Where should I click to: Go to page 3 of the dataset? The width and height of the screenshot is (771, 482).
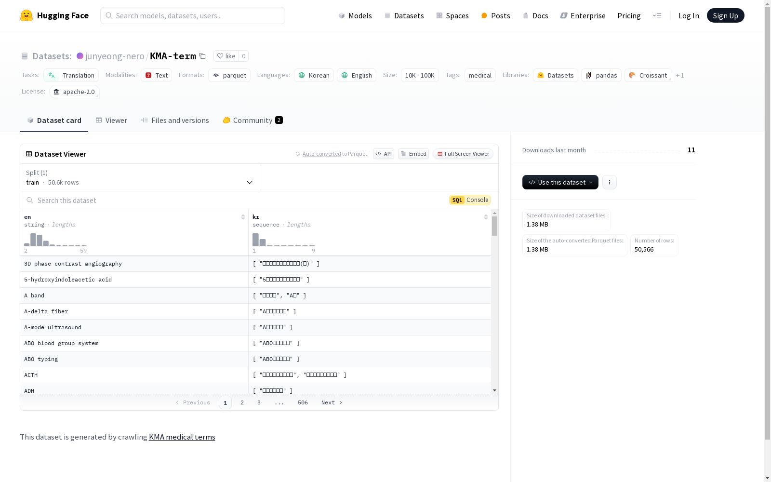click(x=259, y=402)
